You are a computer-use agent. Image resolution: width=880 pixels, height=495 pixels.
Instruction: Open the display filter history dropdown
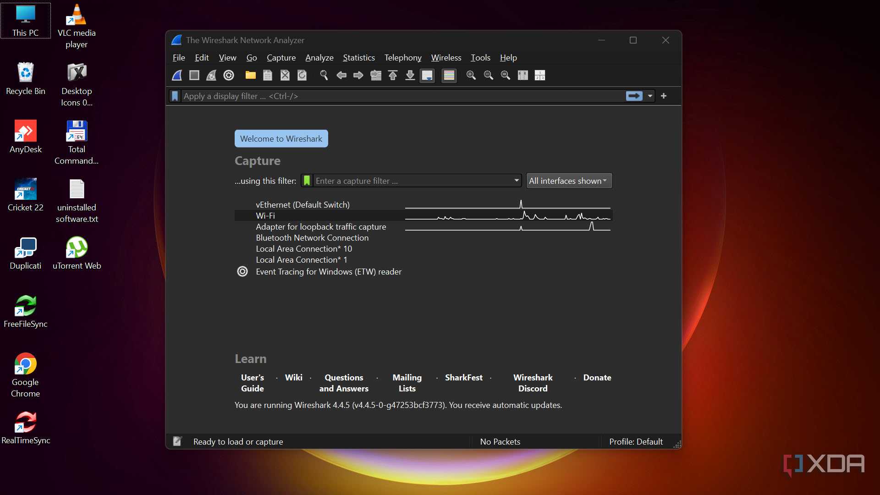[650, 96]
